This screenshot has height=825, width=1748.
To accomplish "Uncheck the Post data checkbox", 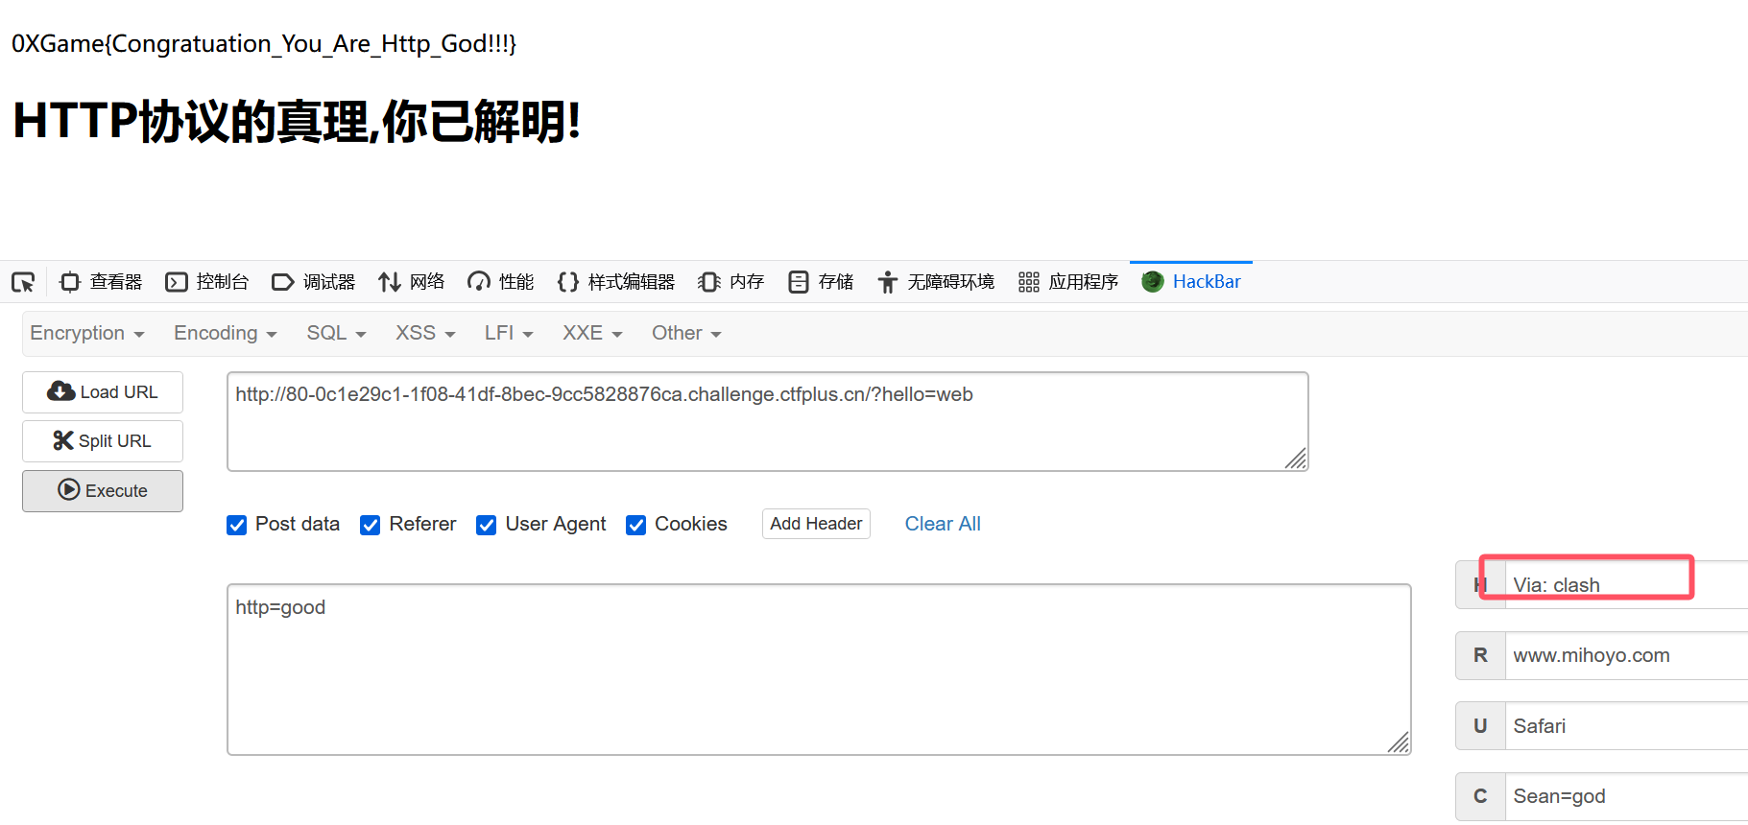I will tap(237, 525).
